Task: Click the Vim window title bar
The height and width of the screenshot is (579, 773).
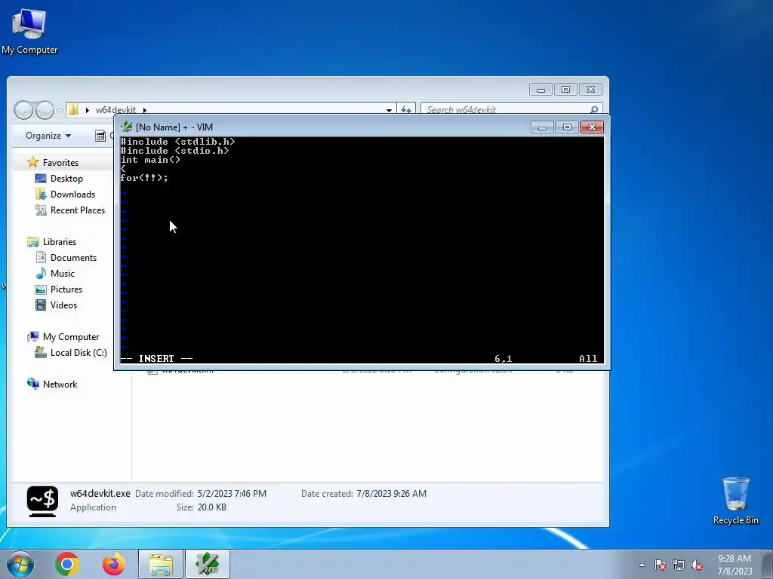Action: (325, 127)
